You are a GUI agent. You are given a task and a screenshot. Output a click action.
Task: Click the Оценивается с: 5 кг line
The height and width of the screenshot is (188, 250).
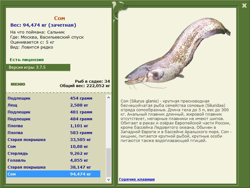click(32, 42)
